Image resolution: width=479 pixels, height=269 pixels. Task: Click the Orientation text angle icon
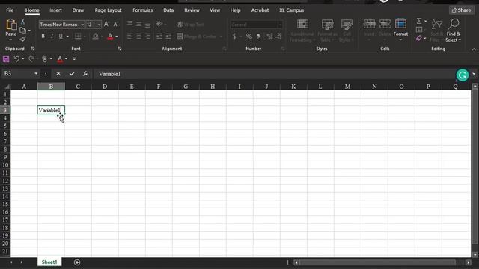159,24
